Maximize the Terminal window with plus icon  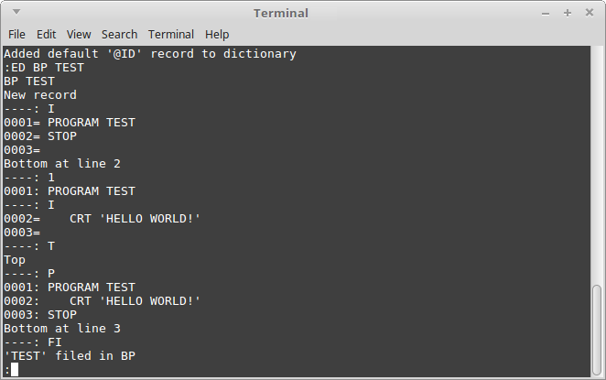coord(568,13)
